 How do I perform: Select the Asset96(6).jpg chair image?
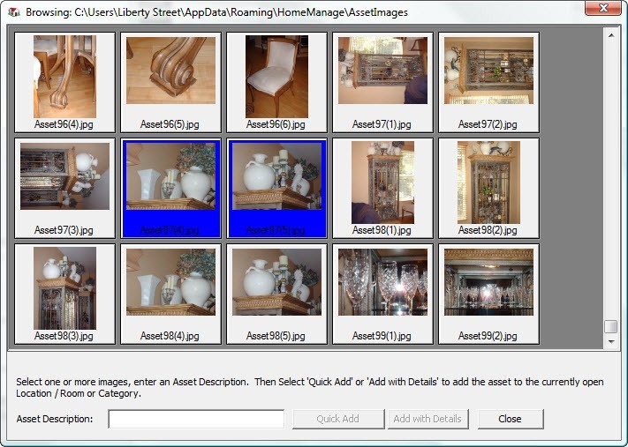pyautogui.click(x=276, y=82)
